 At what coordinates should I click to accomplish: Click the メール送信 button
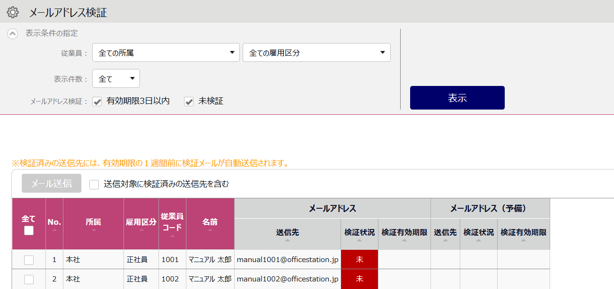(x=52, y=184)
